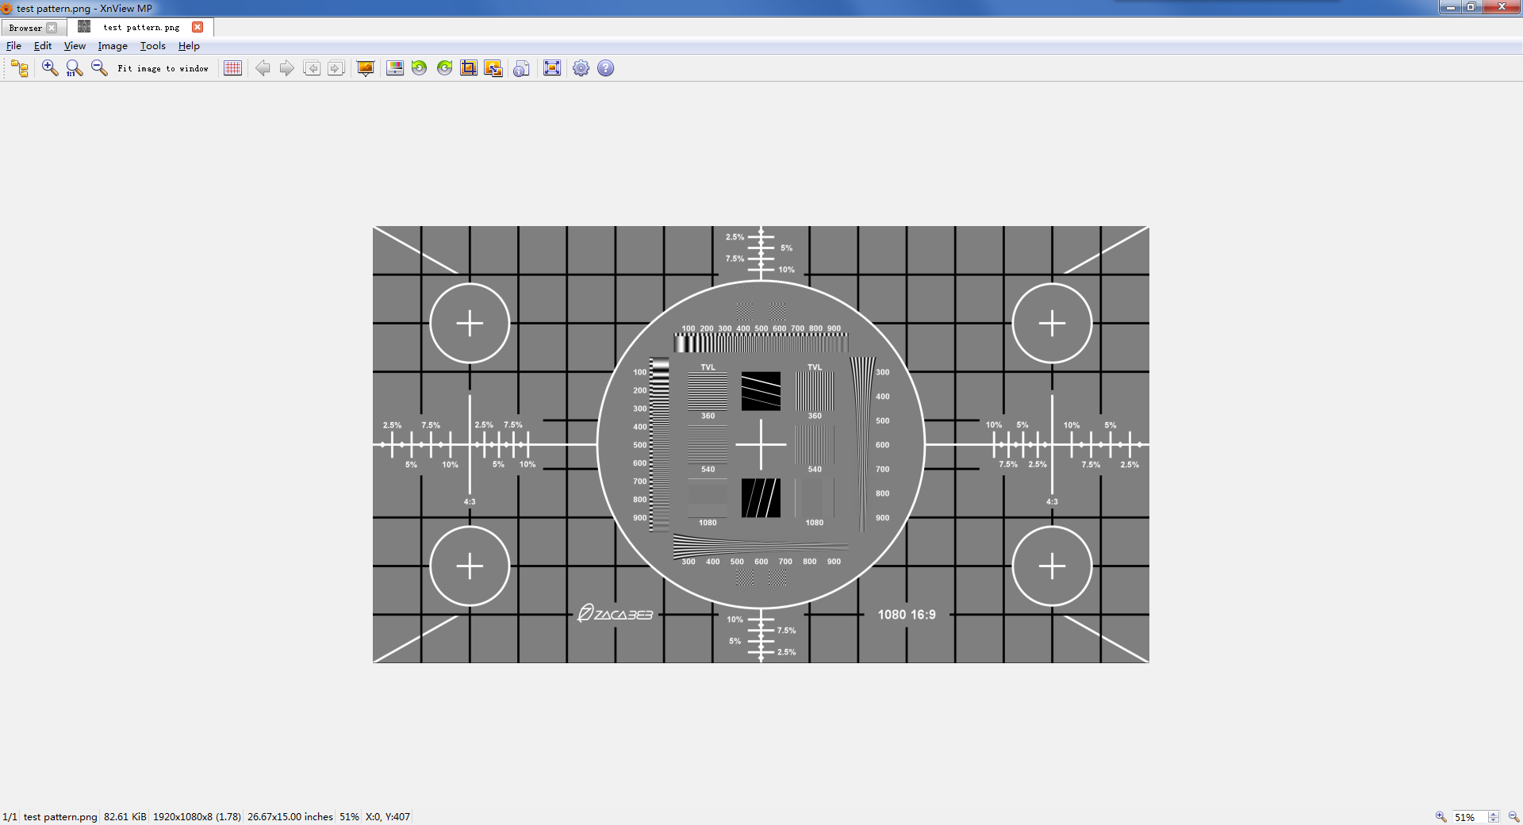This screenshot has width=1523, height=825.
Task: Show image properties info
Action: click(521, 68)
